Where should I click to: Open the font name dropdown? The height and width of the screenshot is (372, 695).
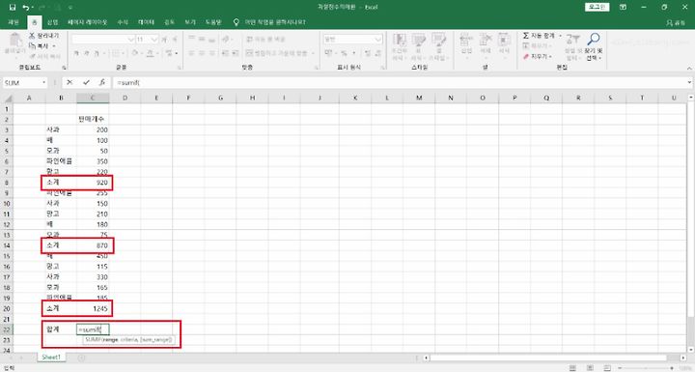click(x=130, y=40)
